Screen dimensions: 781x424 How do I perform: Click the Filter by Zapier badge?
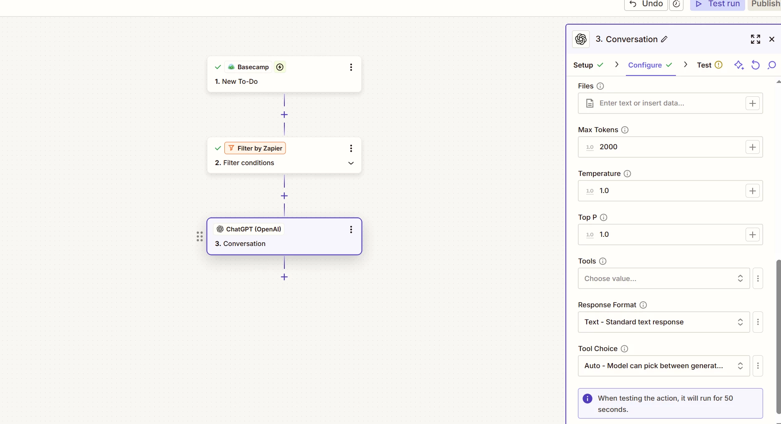tap(255, 148)
